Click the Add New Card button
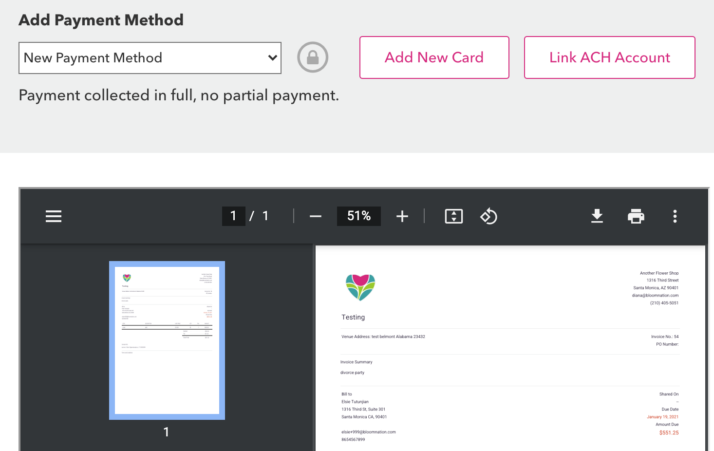This screenshot has width=714, height=451. (x=434, y=57)
